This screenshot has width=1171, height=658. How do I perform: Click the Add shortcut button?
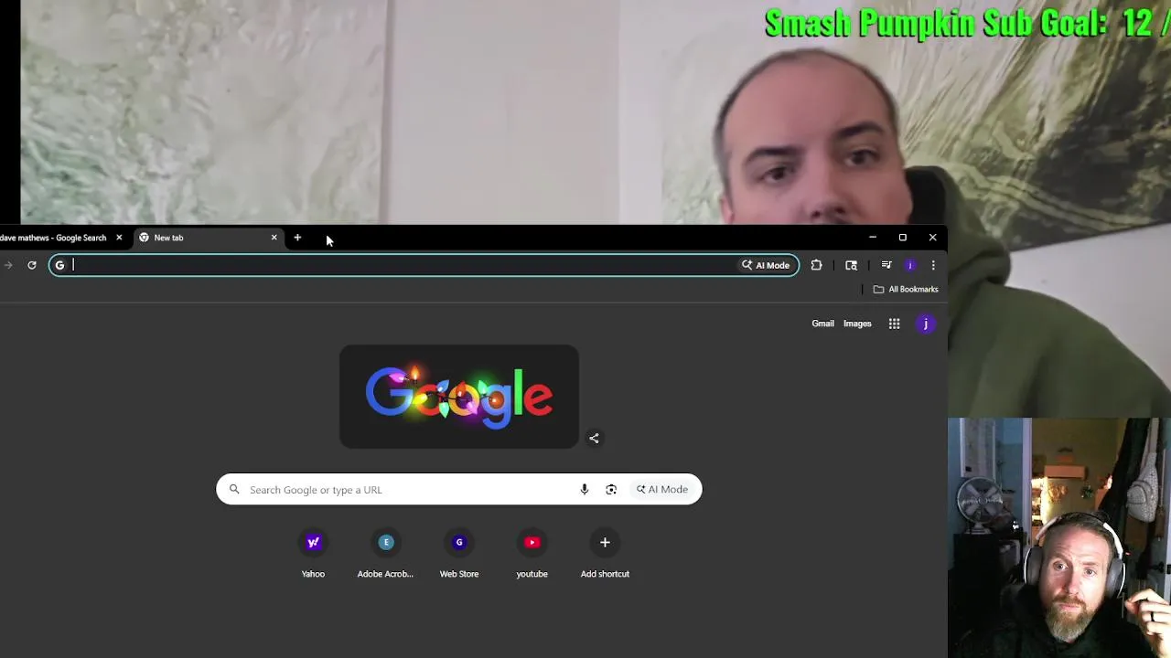pos(605,554)
